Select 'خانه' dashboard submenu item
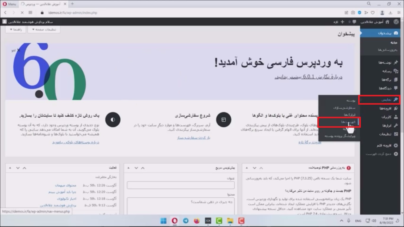 click(394, 43)
